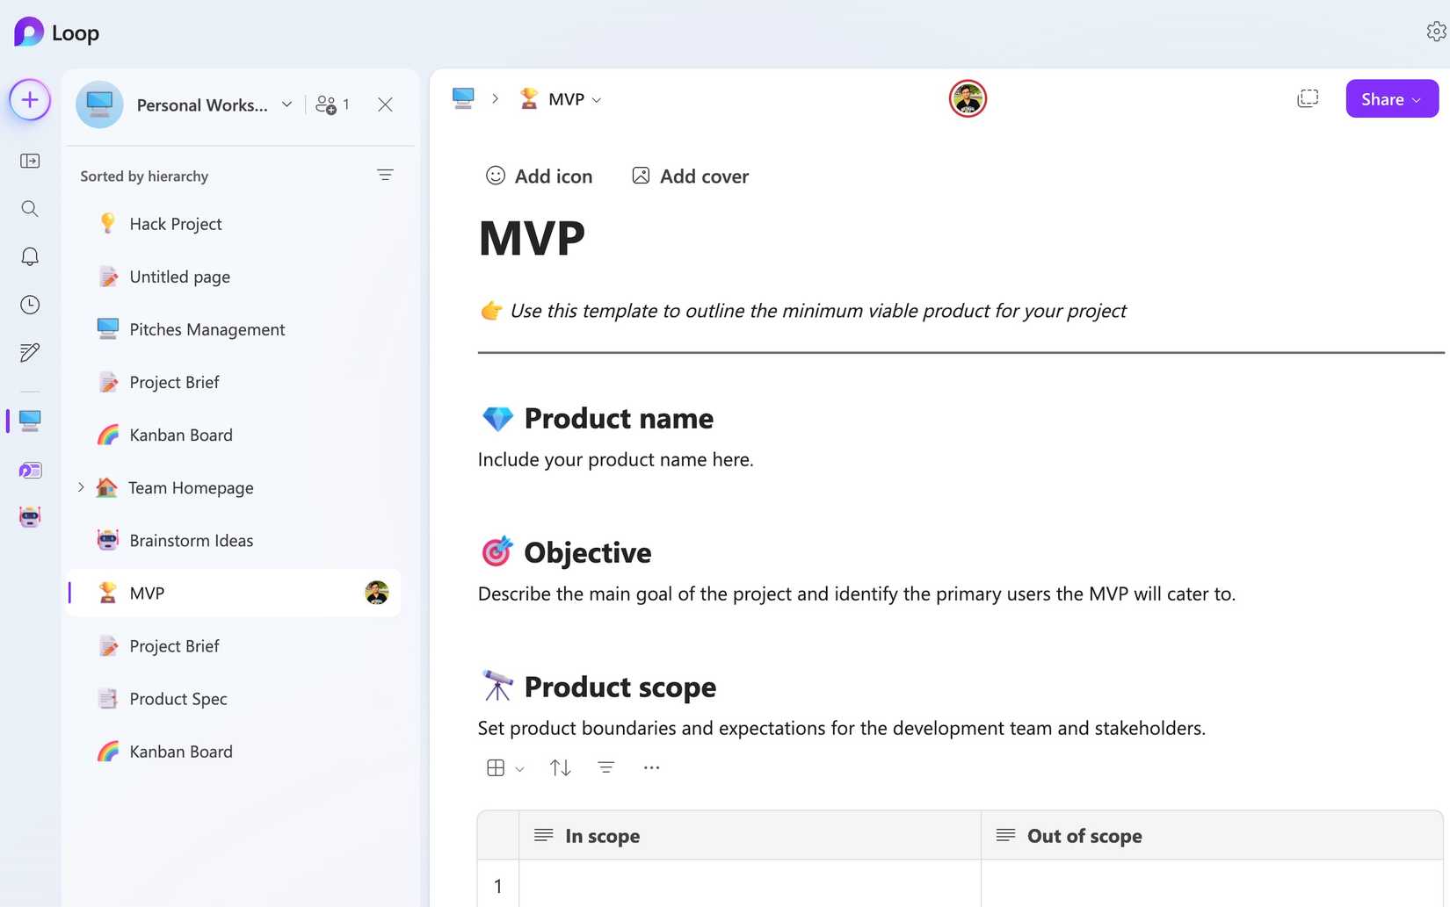Open the table view type dropdown
This screenshot has width=1450, height=907.
(x=504, y=767)
